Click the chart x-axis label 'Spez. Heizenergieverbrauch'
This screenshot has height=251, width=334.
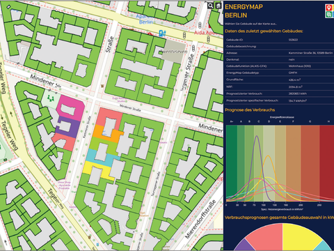tap(282, 209)
